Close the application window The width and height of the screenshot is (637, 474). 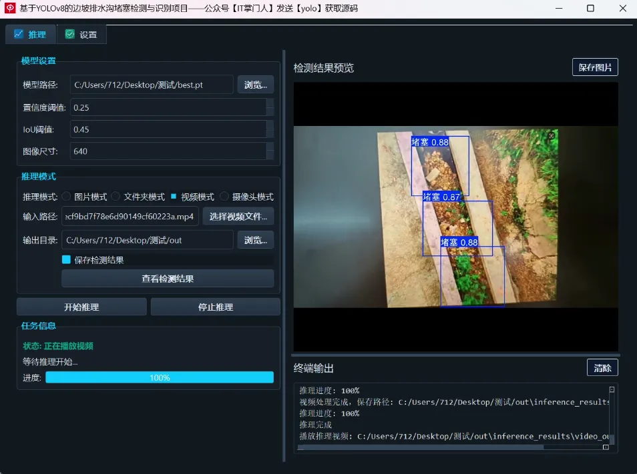[623, 8]
